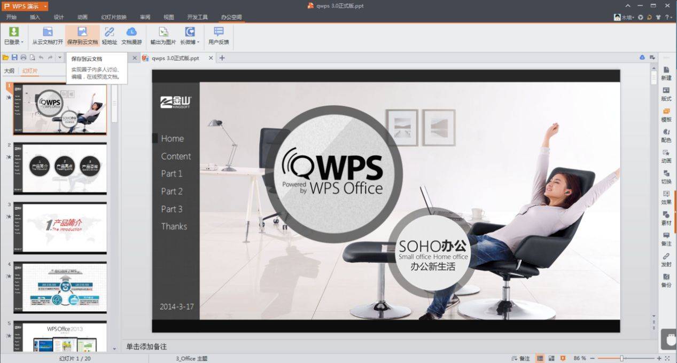Select slide 1 thumbnail
Image resolution: width=677 pixels, height=363 pixels.
60,109
